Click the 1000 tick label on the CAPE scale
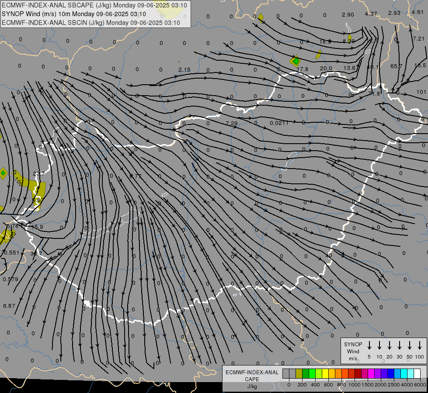The height and width of the screenshot is (393, 428). [354, 385]
